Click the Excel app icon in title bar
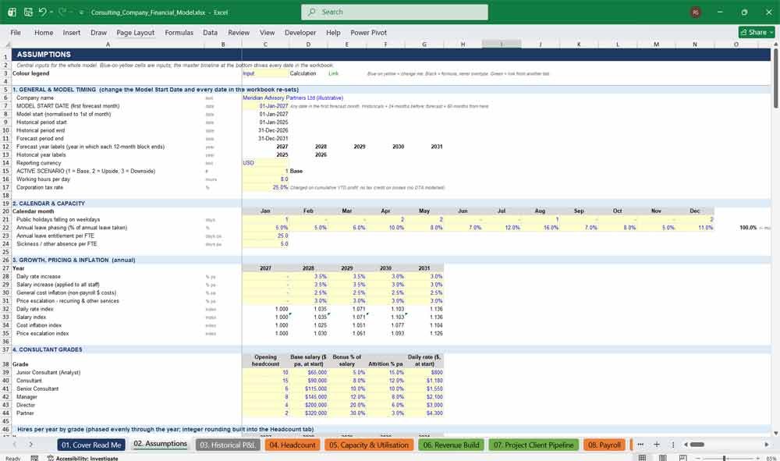The image size is (780, 461). click(x=12, y=12)
